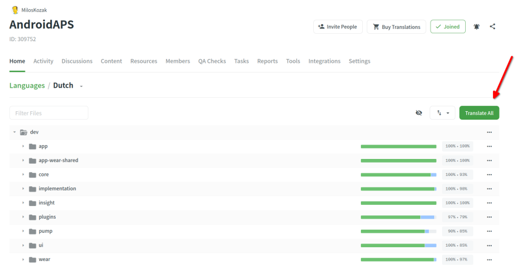Switch to the Home tab
Viewport: 516px width, 278px height.
coord(17,61)
